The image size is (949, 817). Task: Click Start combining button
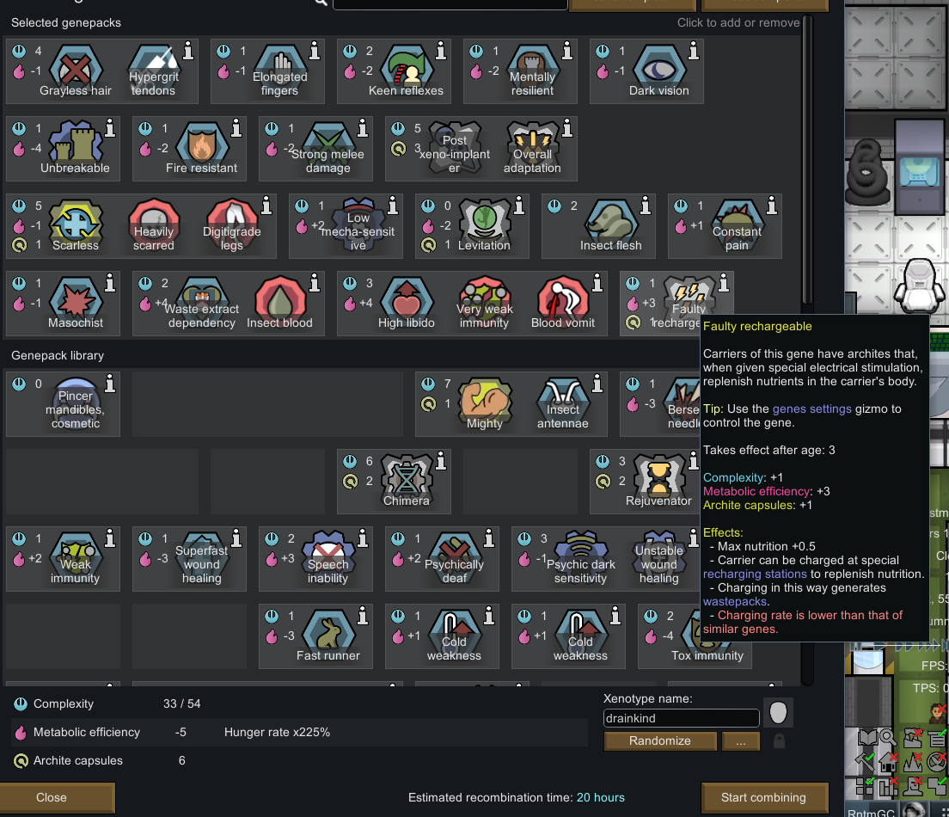coord(764,797)
